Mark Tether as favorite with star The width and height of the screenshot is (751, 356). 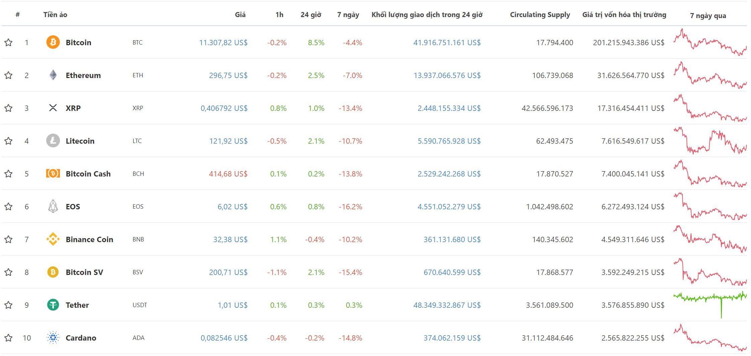(x=8, y=305)
